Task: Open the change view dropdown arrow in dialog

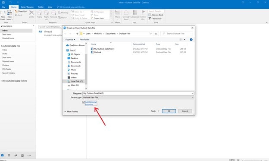Action: pos(185,40)
